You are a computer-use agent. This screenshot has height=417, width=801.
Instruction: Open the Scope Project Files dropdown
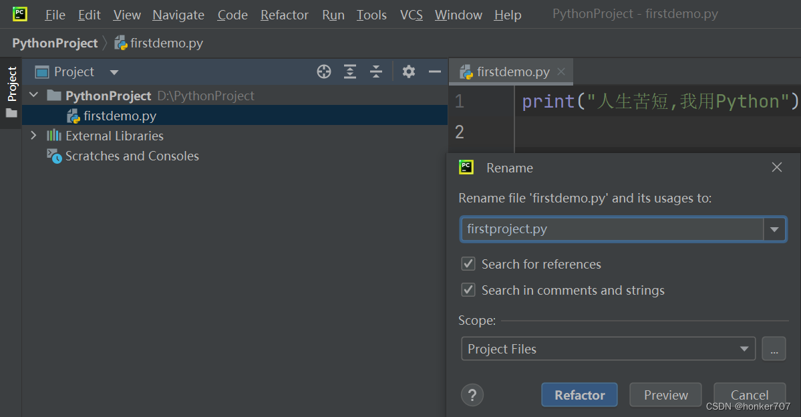[608, 349]
